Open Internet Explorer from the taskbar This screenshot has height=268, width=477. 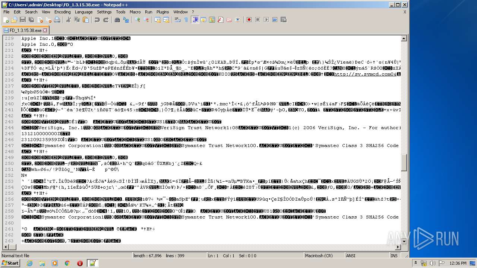pos(29,263)
